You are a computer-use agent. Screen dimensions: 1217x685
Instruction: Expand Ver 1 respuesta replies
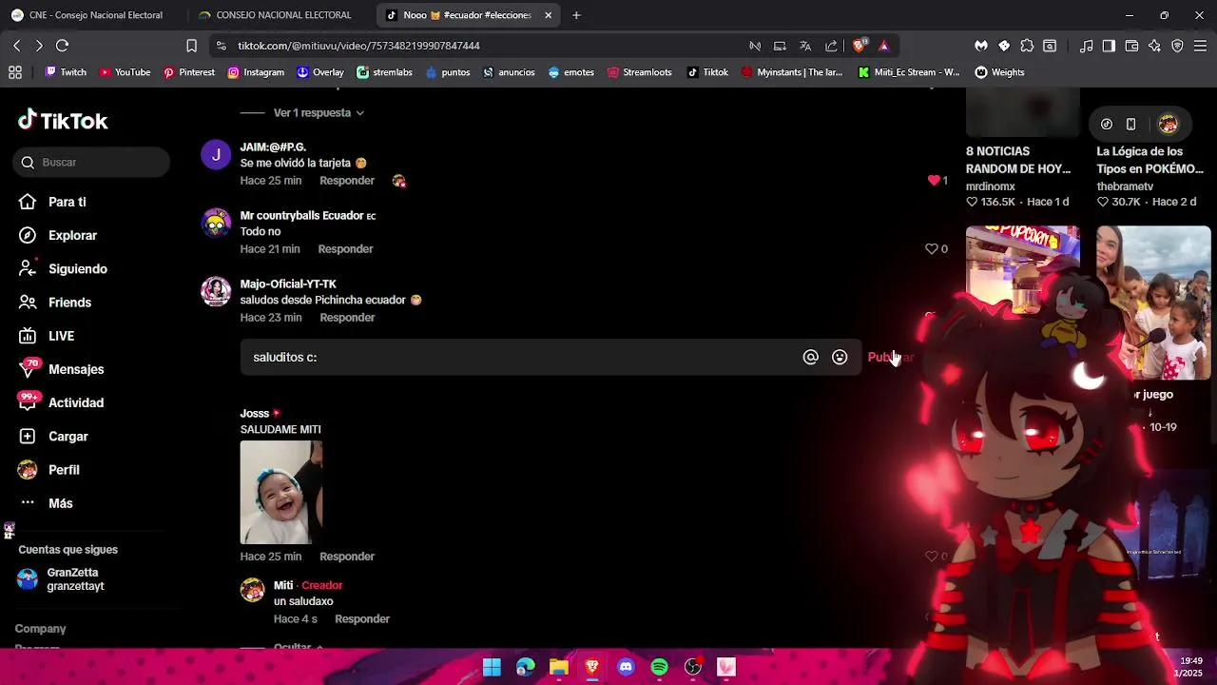[x=319, y=113]
